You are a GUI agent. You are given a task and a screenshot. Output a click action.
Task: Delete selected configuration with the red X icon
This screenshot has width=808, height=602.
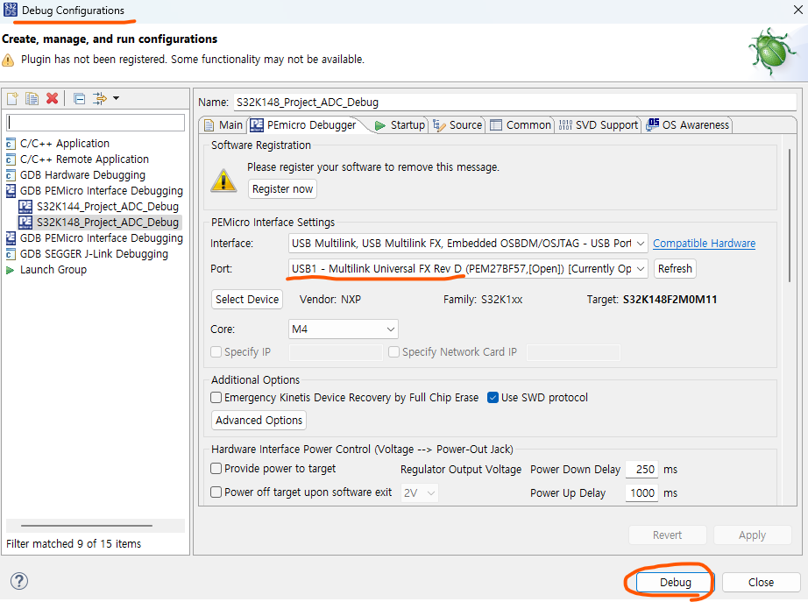[52, 98]
